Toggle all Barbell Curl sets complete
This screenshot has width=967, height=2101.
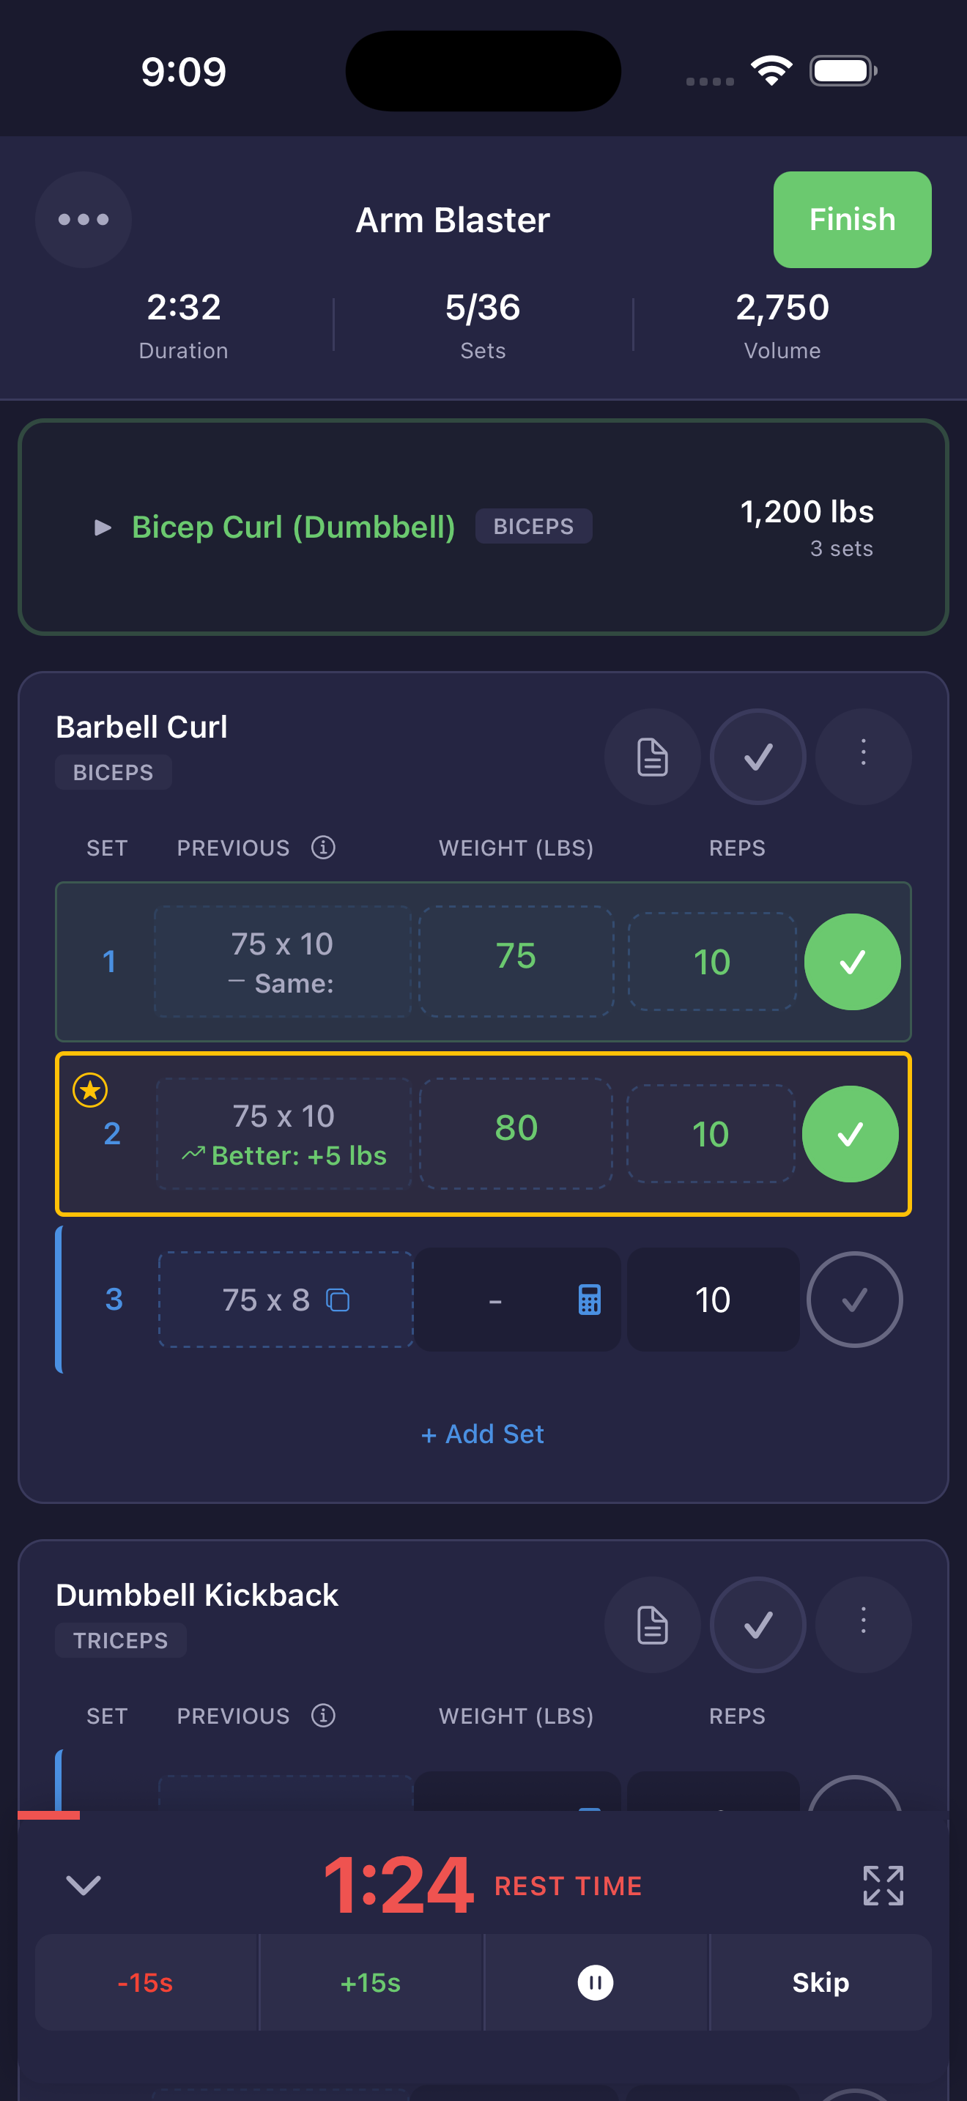757,757
